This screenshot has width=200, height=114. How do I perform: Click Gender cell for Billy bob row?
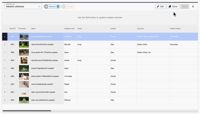click(x=123, y=44)
